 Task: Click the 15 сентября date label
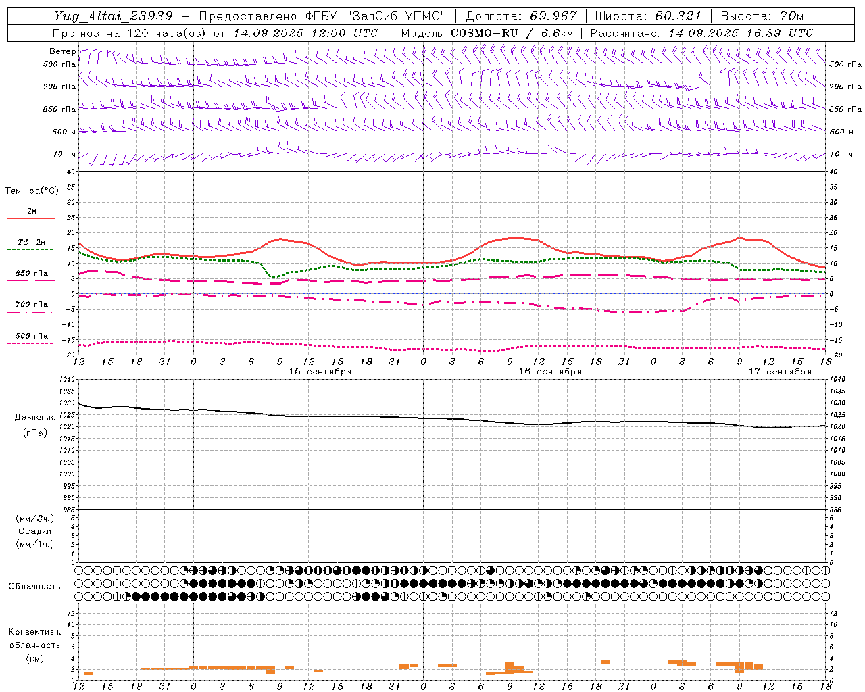(x=320, y=372)
